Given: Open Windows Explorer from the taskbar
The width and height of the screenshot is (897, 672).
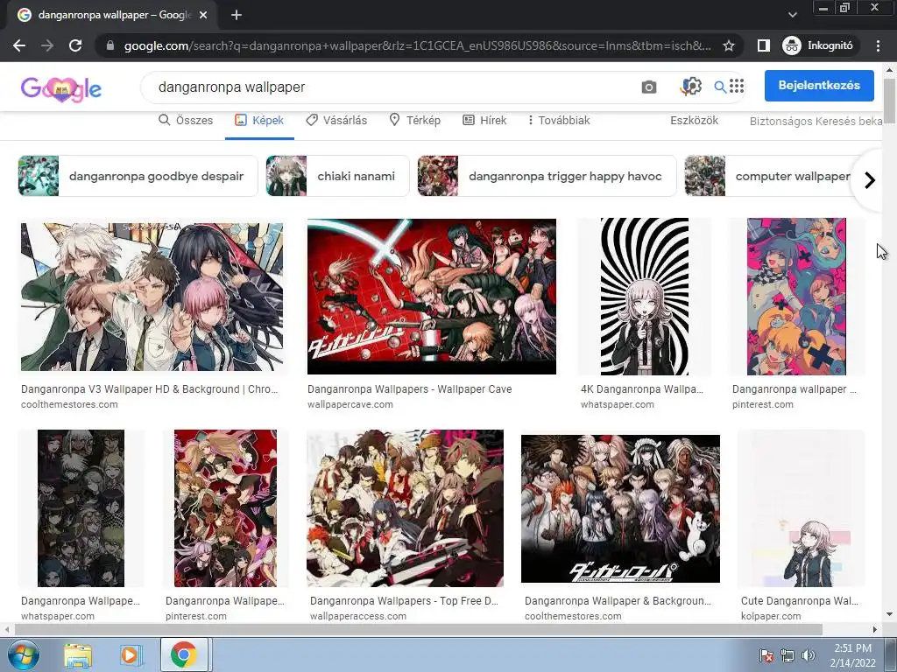Looking at the screenshot, I should tap(78, 655).
